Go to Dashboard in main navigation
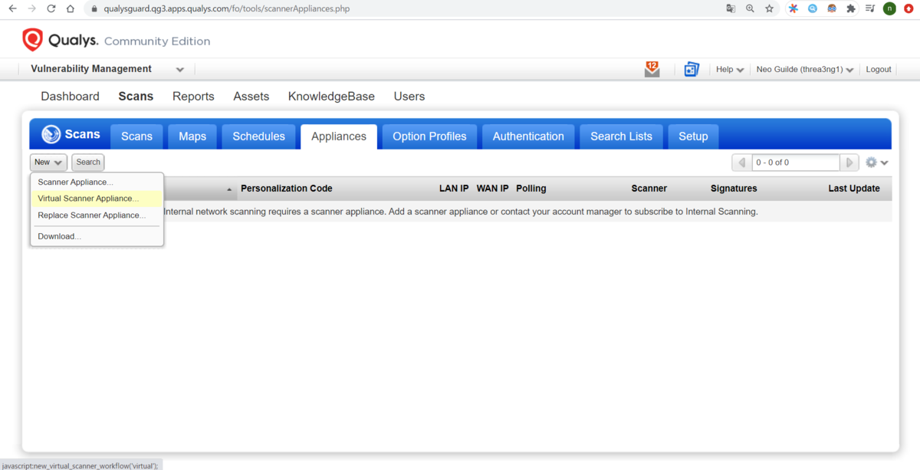920x470 pixels. (70, 97)
